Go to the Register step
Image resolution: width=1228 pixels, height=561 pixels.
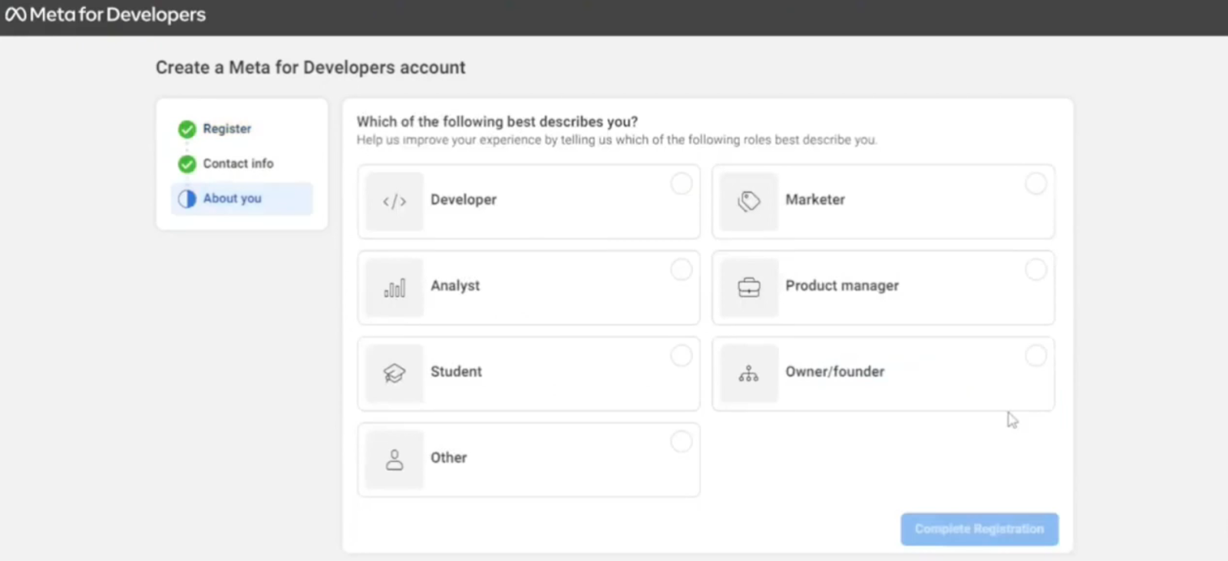pyautogui.click(x=227, y=129)
